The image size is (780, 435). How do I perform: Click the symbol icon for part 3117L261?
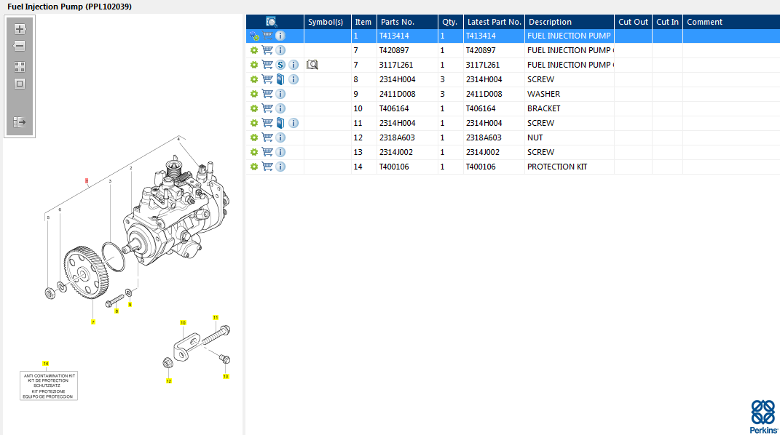pos(312,65)
